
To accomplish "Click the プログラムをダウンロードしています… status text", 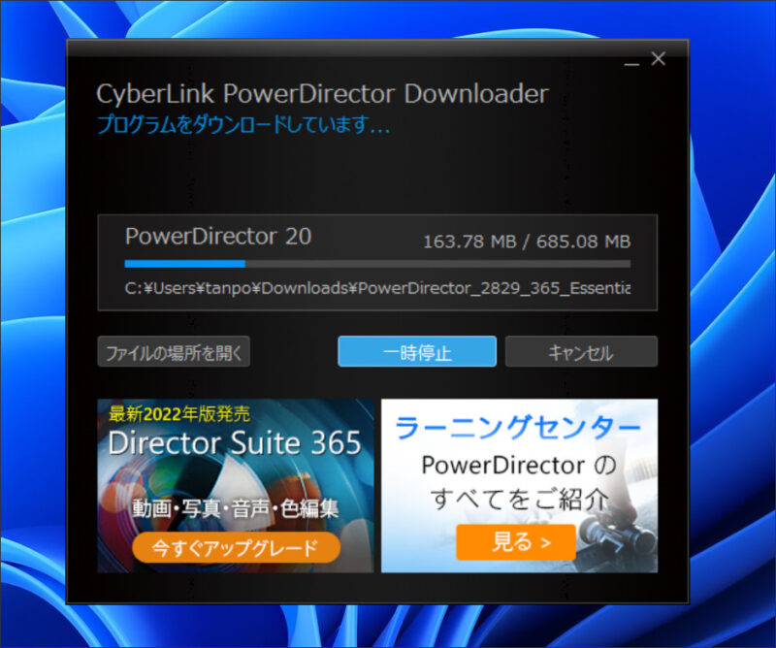I will click(243, 124).
